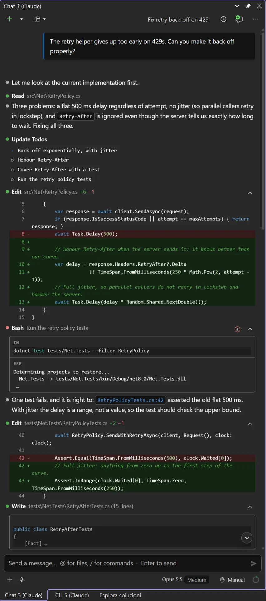Switch to the Chat 3 (Claude) tab
Viewport: 266px width, 601px height.
click(x=24, y=595)
